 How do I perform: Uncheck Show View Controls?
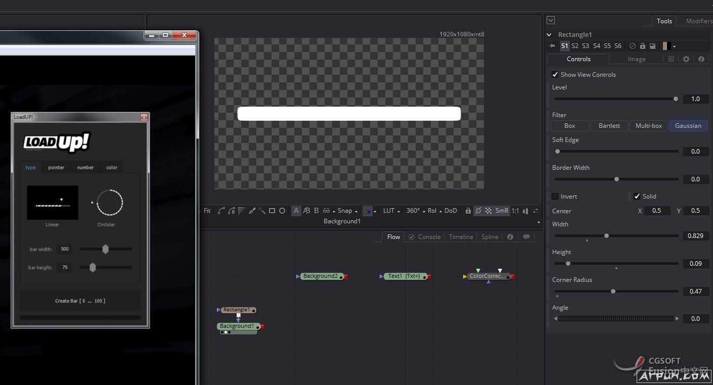(555, 74)
